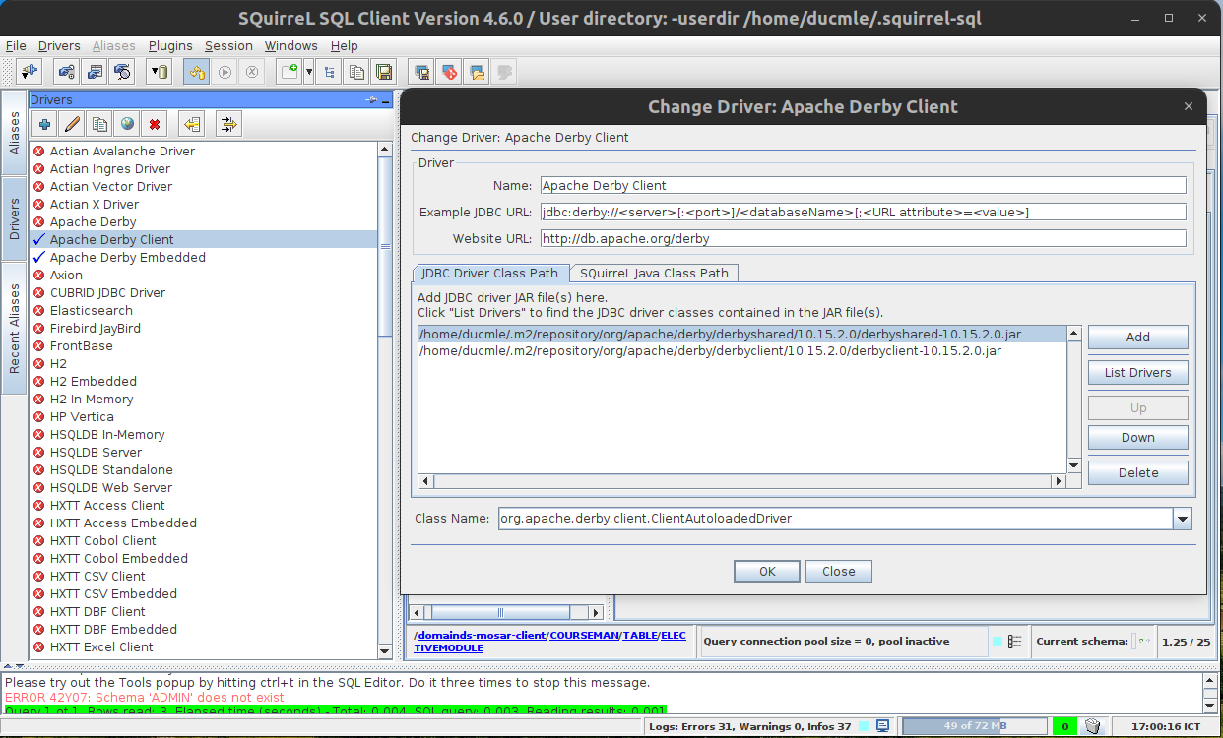1223x738 pixels.
Task: Click globe website icon in Drivers toolbar
Action: pyautogui.click(x=127, y=124)
